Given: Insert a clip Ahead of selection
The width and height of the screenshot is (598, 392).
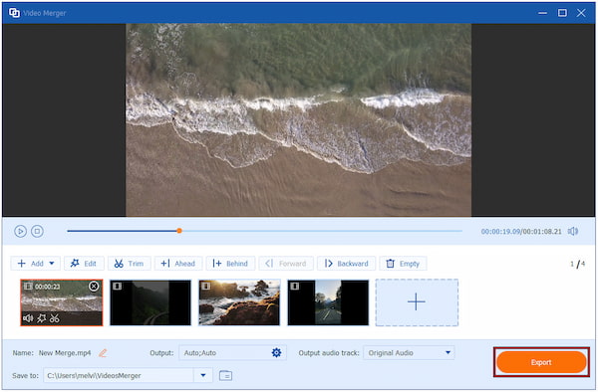Looking at the screenshot, I should (x=178, y=264).
